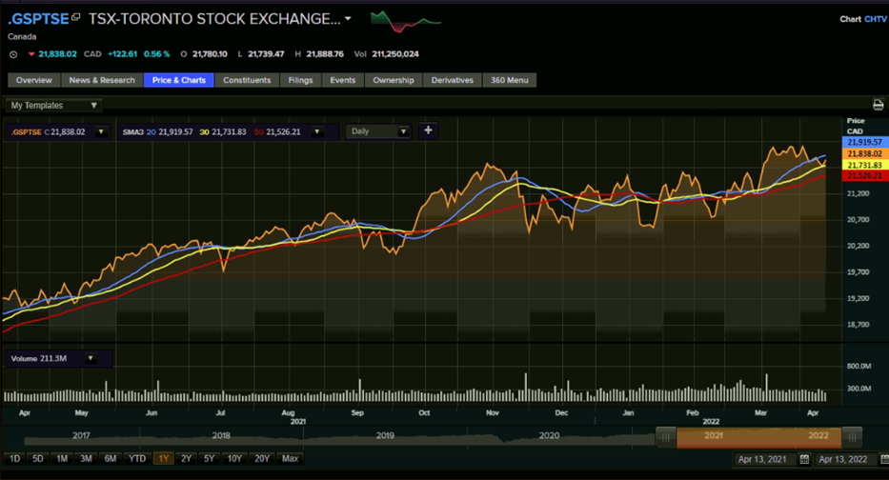
Task: Select the 2Y time range
Action: coord(186,458)
